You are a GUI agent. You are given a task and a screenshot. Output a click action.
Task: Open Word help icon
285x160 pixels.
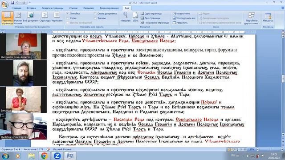click(x=283, y=8)
